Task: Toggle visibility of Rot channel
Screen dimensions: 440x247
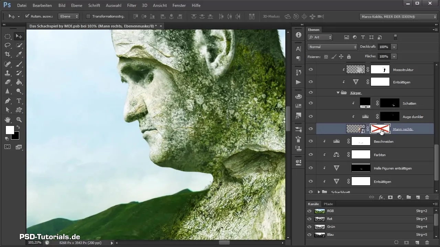Action: coord(309,219)
